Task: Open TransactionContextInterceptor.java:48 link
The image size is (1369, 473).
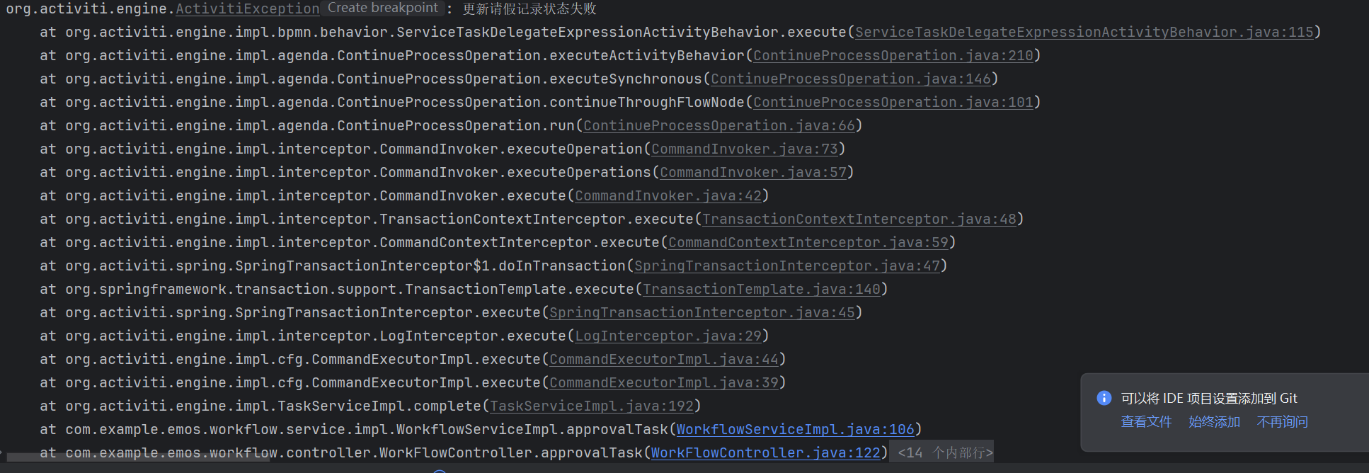Action: (859, 220)
